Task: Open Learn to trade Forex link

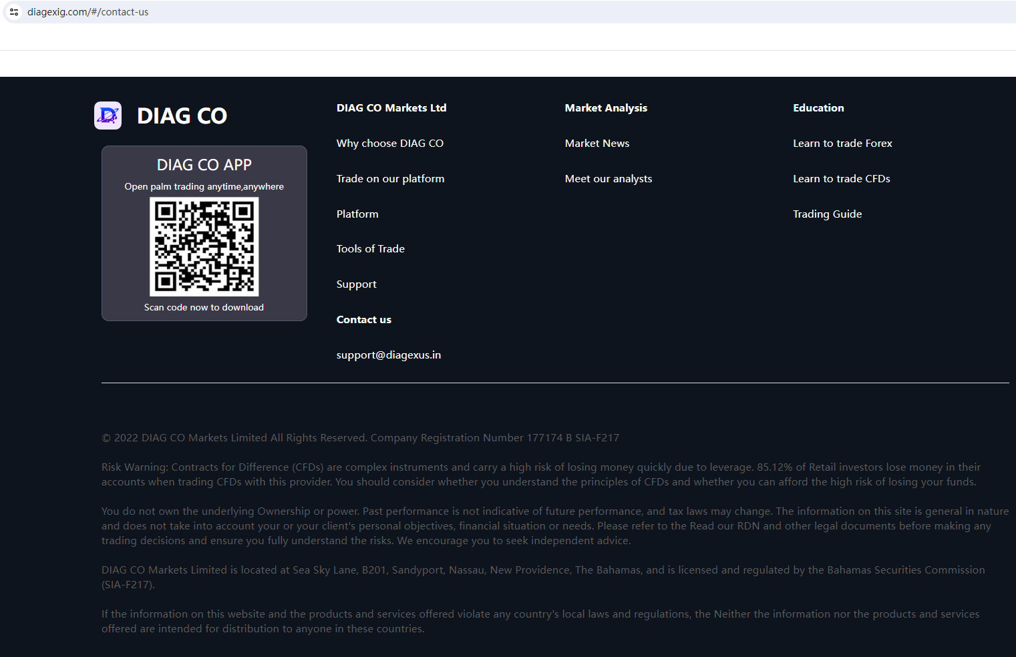Action: (x=842, y=144)
